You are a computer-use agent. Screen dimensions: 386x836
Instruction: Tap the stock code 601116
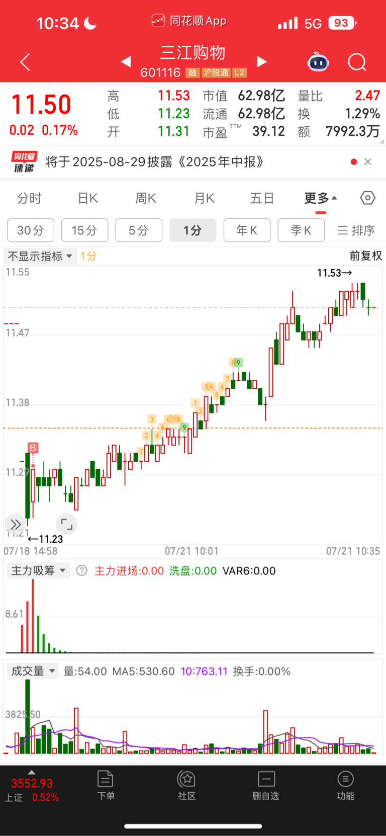coord(160,73)
